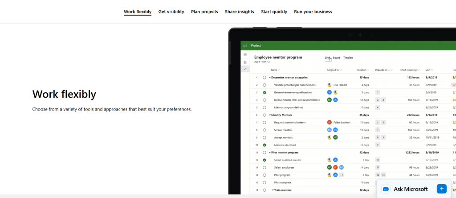Click Felipe Lawhorn's avatar in row 7

[x=329, y=122]
